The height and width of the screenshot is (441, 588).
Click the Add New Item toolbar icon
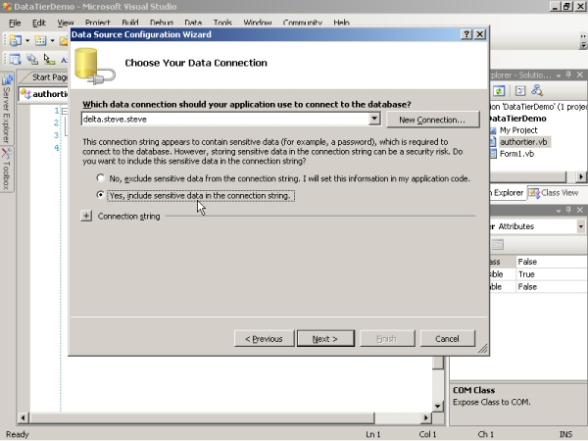click(40, 40)
